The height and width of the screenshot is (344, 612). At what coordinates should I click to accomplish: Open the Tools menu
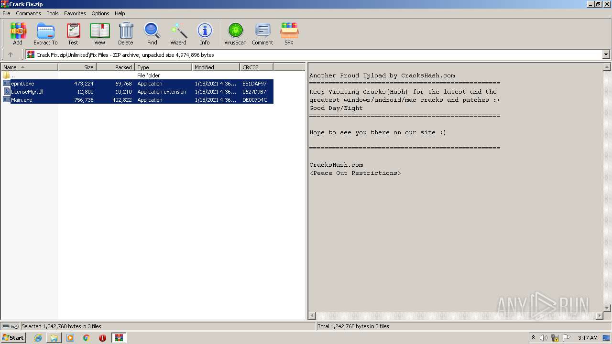(x=53, y=13)
